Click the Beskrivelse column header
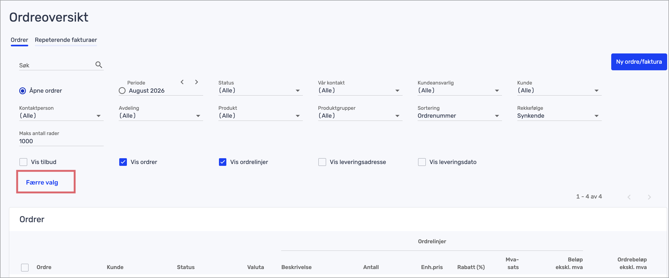The image size is (669, 278). coord(296,267)
